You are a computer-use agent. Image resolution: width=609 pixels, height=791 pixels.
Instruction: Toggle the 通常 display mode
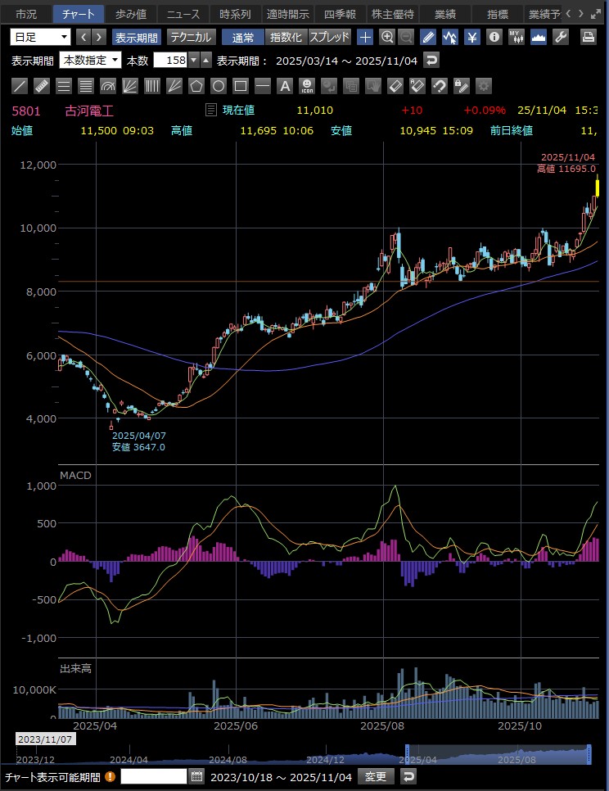tap(243, 37)
